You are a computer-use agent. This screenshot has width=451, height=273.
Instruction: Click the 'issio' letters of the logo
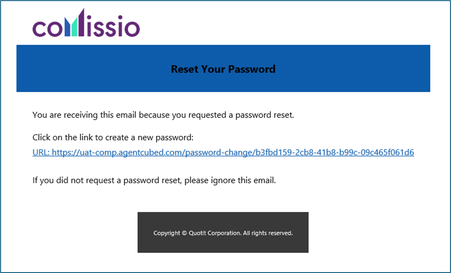click(113, 26)
